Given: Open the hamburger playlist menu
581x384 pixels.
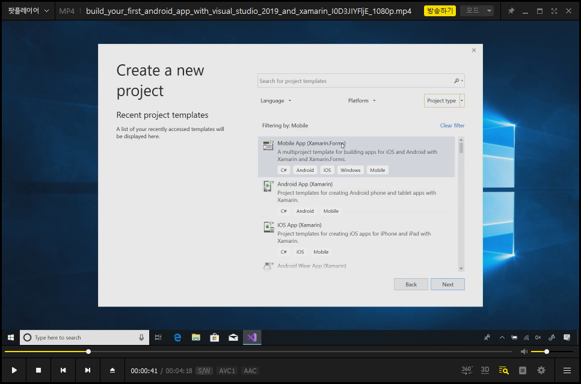Looking at the screenshot, I should click(567, 370).
